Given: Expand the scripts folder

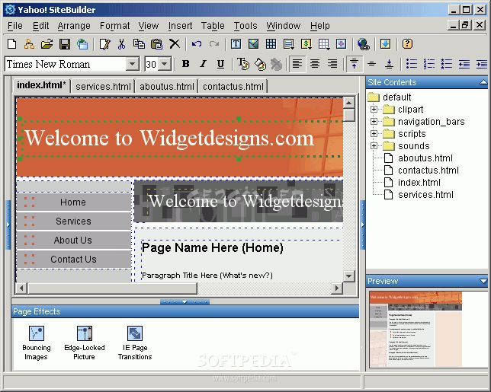Looking at the screenshot, I should point(374,133).
